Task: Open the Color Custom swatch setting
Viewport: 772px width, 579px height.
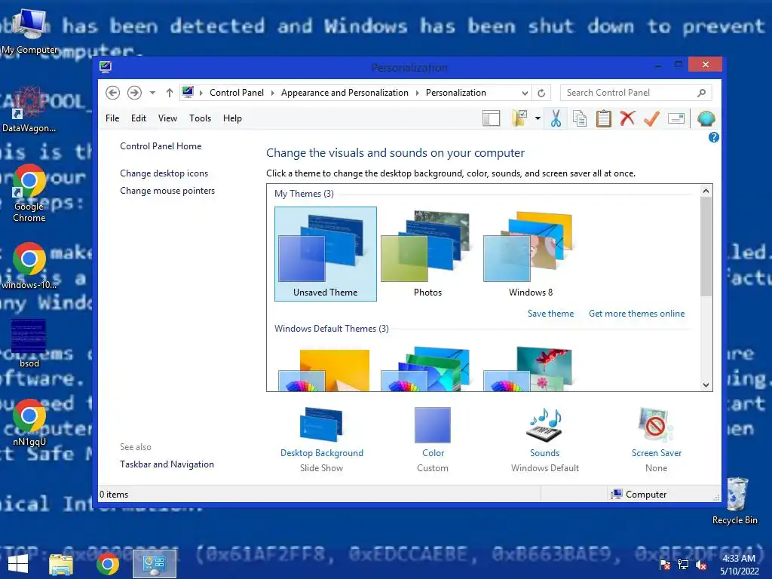Action: pos(432,425)
